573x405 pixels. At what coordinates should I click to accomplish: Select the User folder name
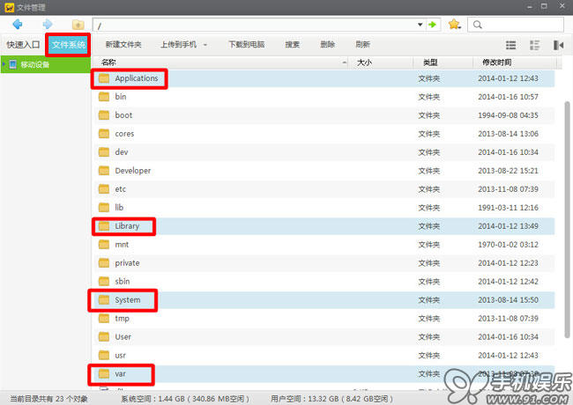pyautogui.click(x=123, y=337)
